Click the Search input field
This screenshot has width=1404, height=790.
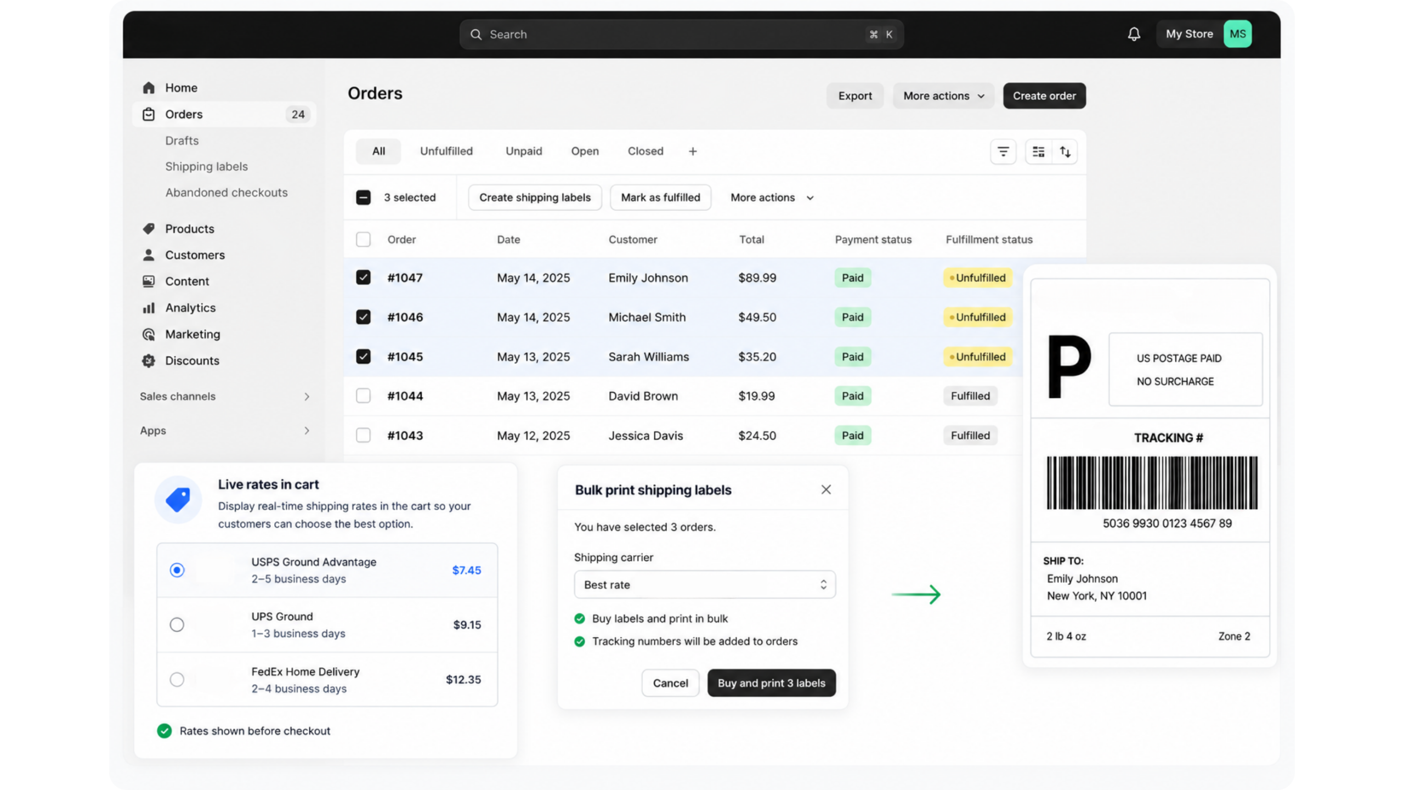681,35
